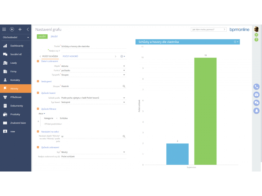
Task: Collapse the Způsob filtrace section
Action: coord(38,108)
